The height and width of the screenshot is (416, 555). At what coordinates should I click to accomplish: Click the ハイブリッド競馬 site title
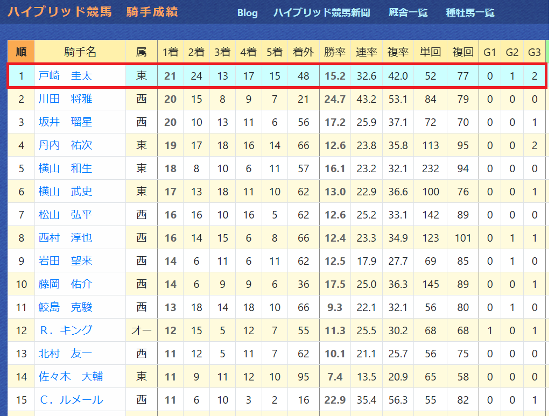coord(59,12)
